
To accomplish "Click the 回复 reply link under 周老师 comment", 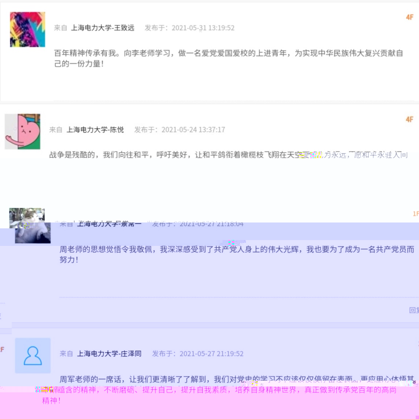I will 414,310.
